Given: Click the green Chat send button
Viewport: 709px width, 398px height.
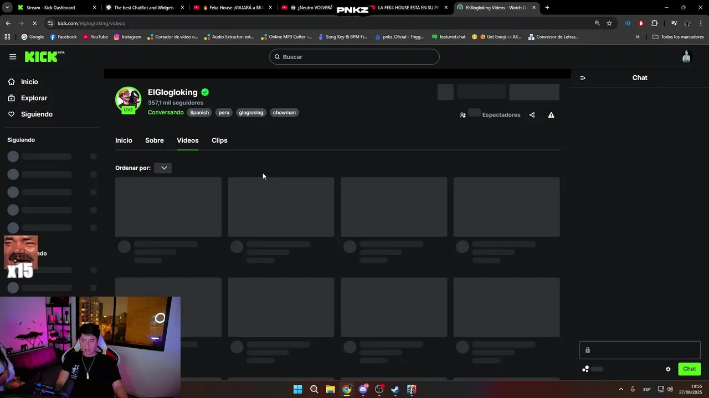Looking at the screenshot, I should point(689,369).
